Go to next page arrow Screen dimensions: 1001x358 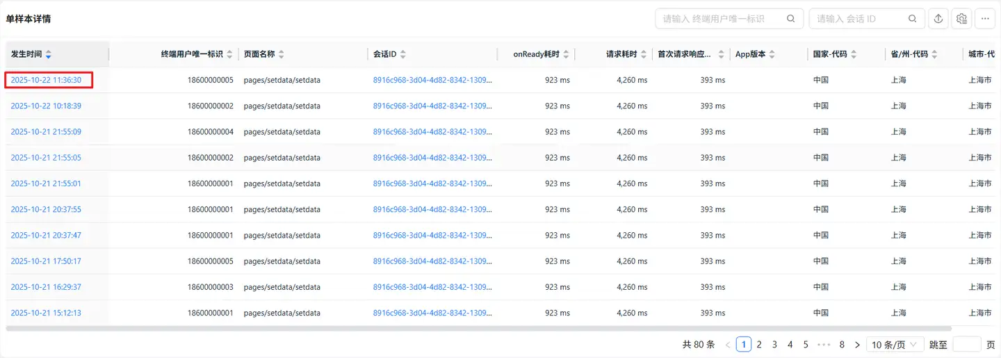point(858,344)
